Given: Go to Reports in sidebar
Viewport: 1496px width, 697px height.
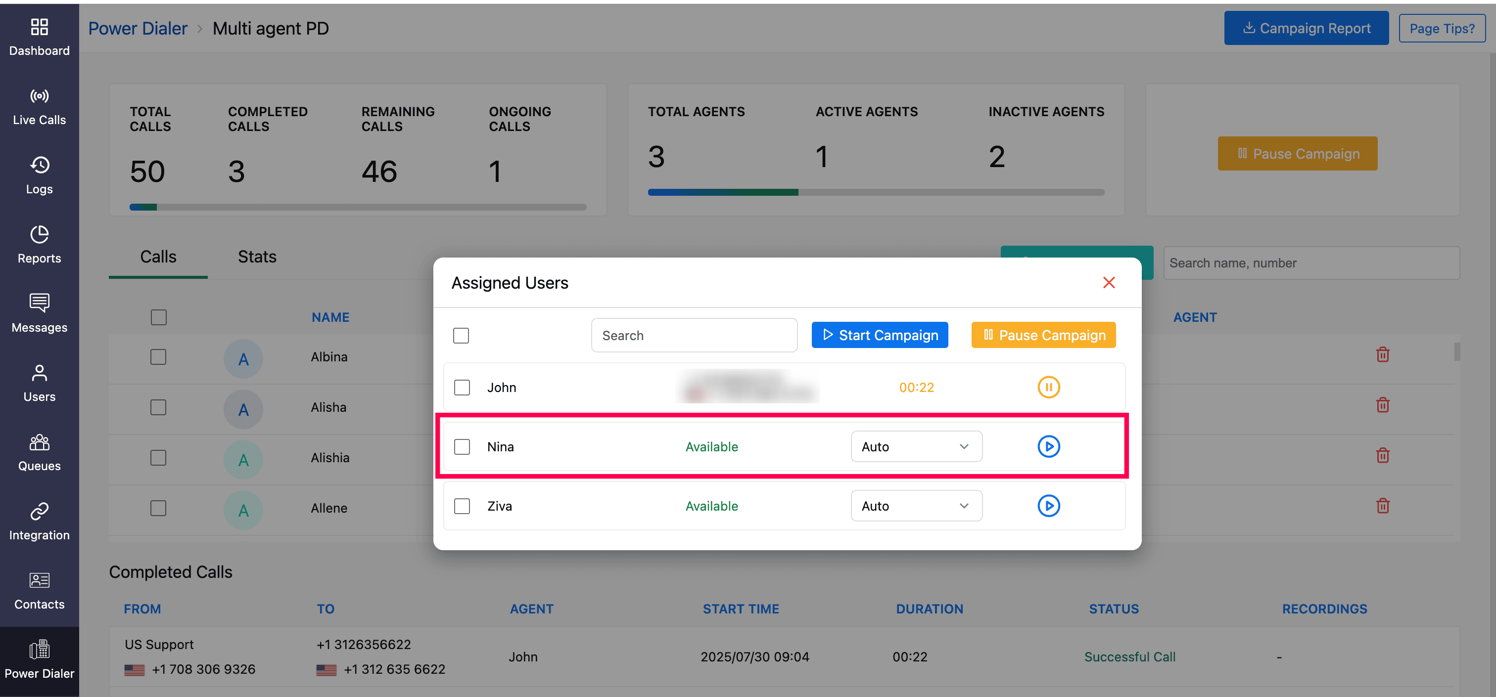Looking at the screenshot, I should [39, 245].
